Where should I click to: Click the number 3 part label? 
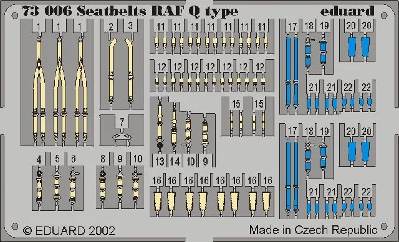click(x=130, y=26)
